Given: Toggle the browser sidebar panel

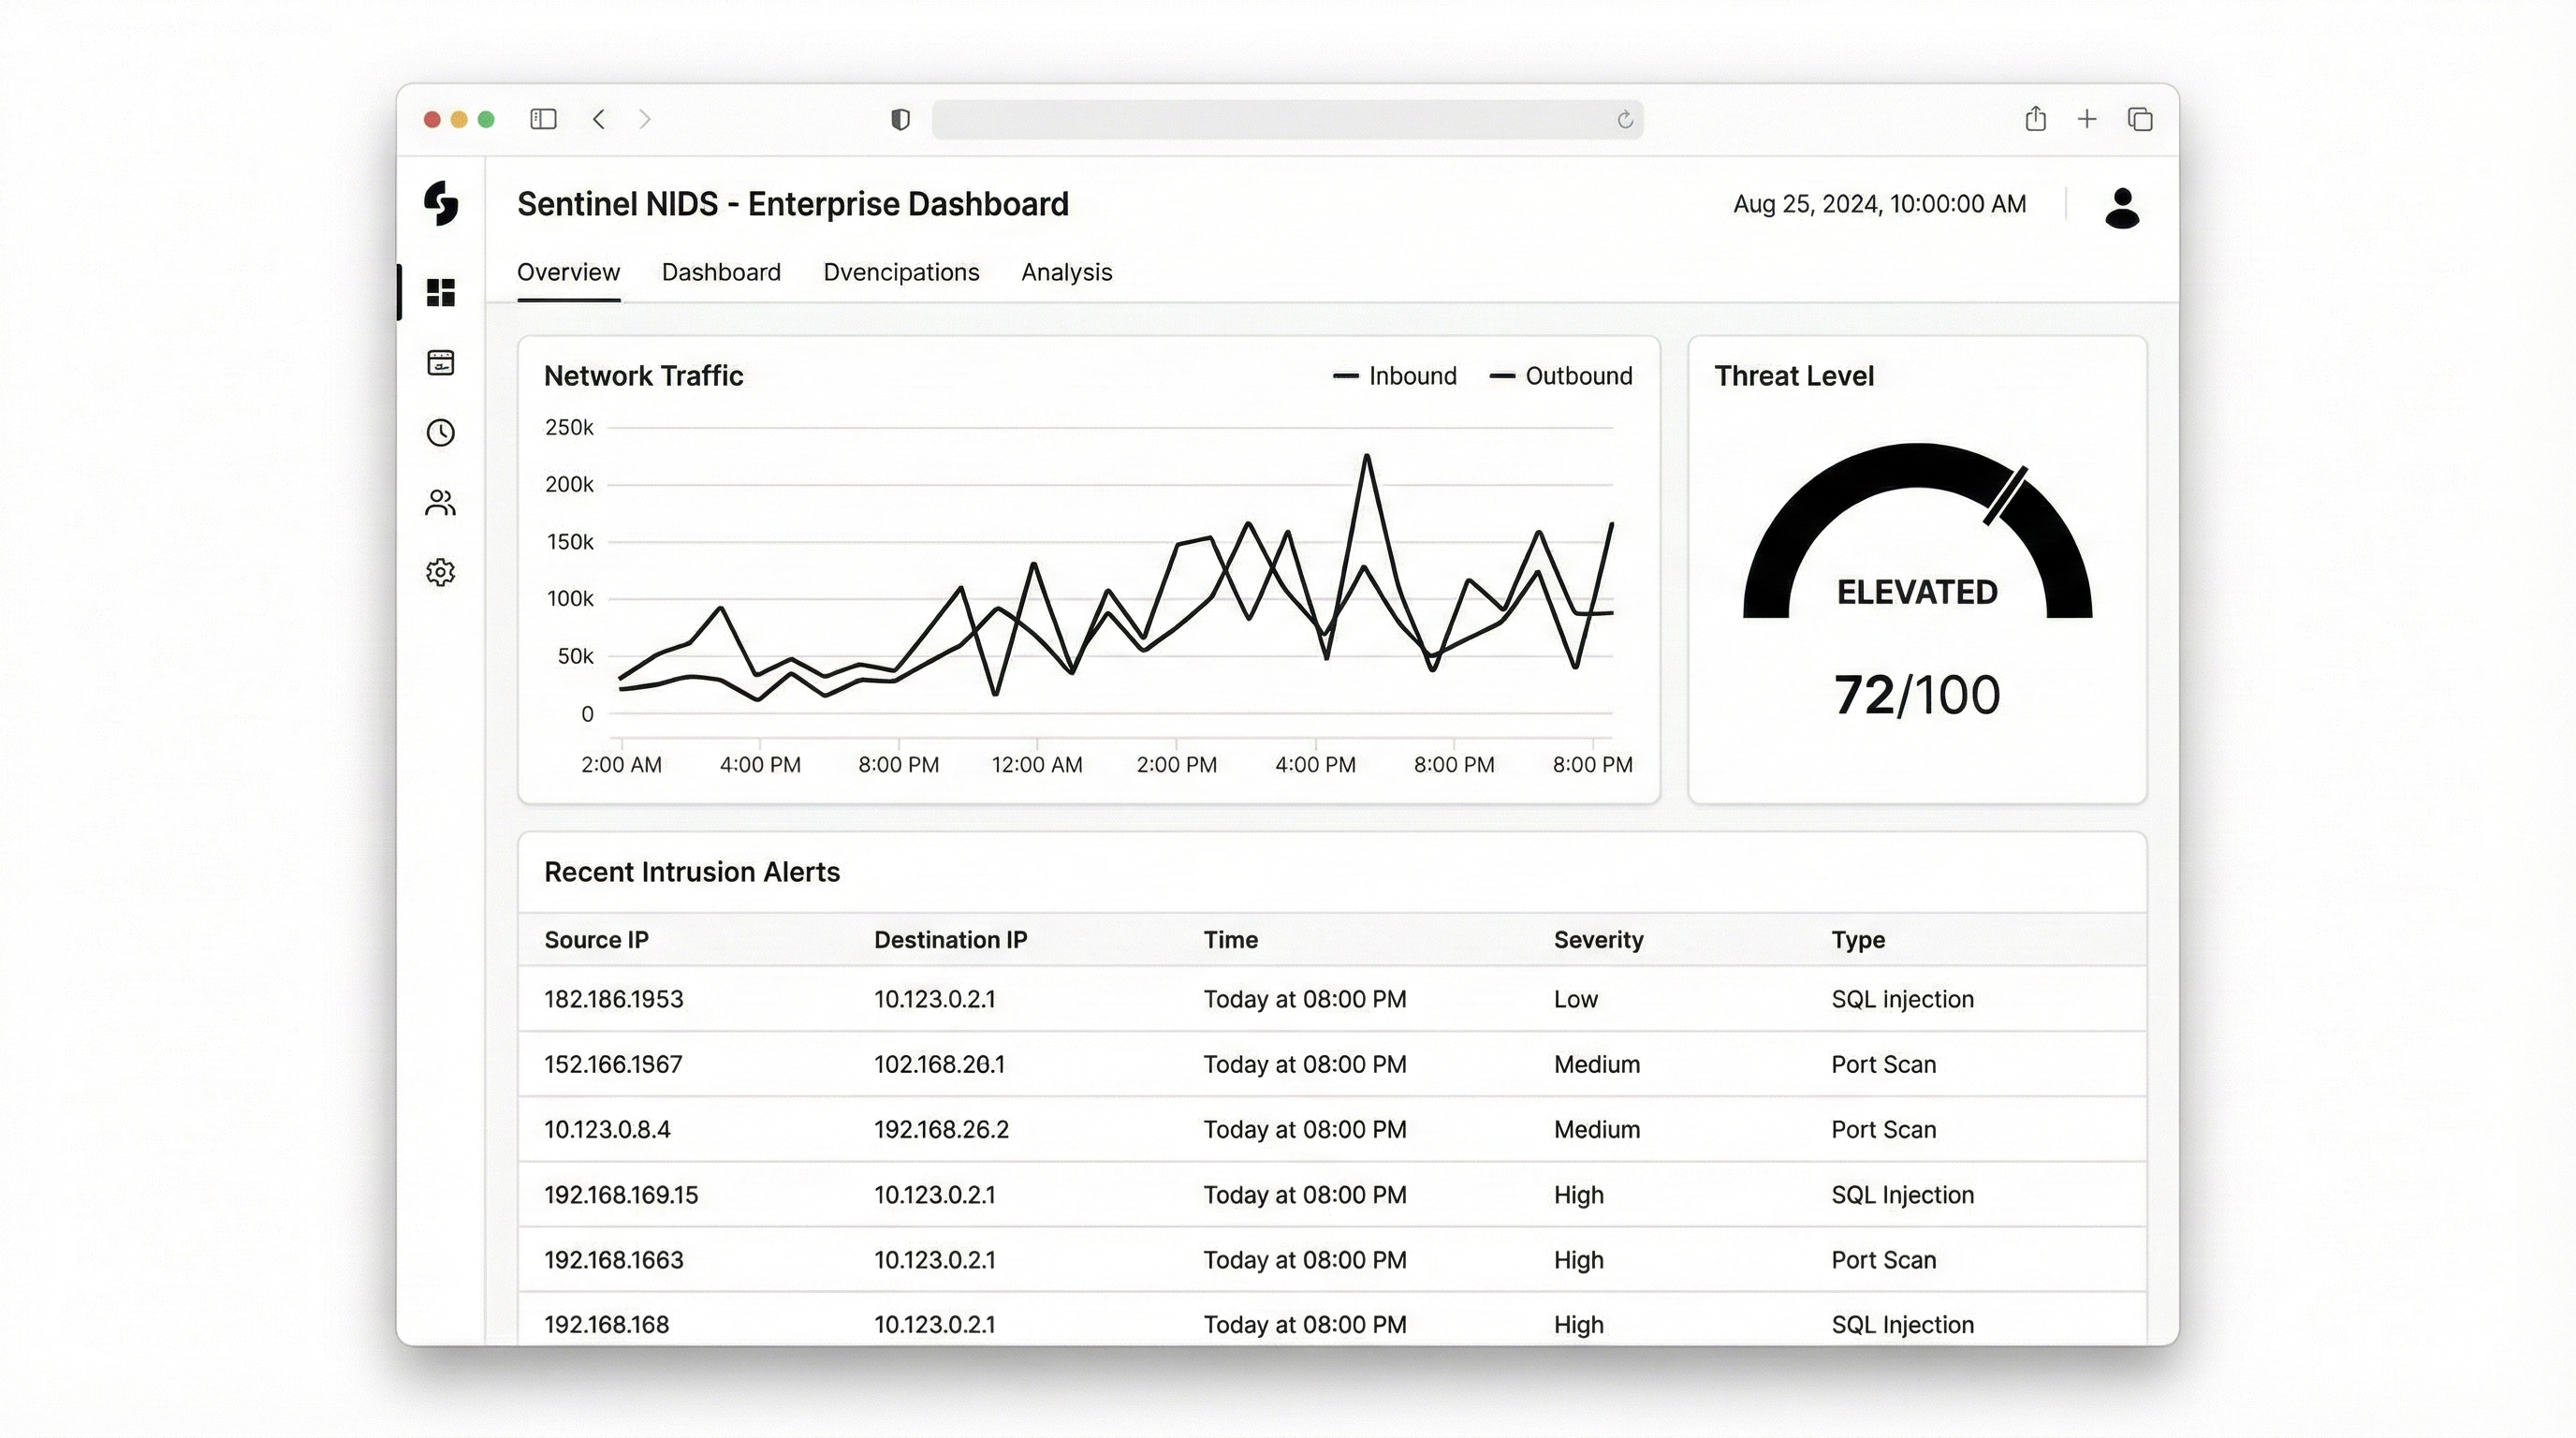Looking at the screenshot, I should [x=543, y=120].
